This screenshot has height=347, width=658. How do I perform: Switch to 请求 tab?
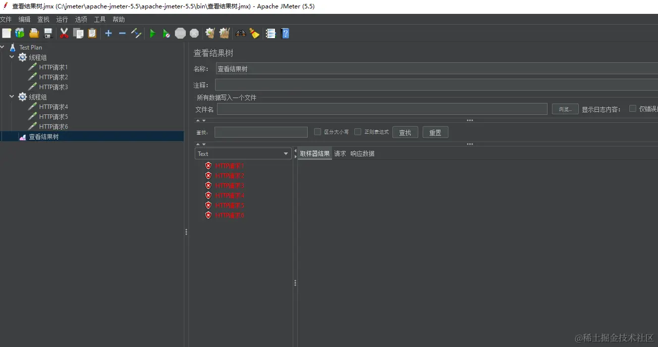[x=340, y=153]
